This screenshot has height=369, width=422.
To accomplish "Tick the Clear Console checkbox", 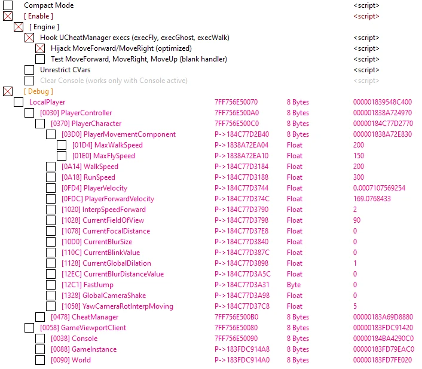I will point(29,81).
